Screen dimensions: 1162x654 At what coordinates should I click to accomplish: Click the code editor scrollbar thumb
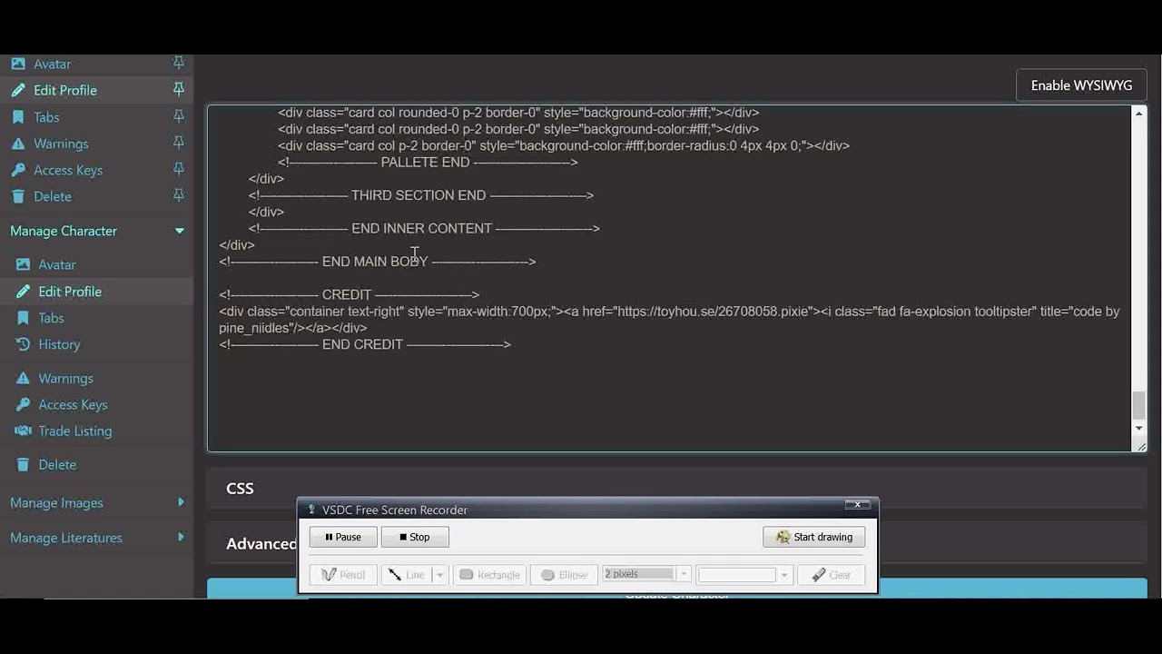point(1138,405)
